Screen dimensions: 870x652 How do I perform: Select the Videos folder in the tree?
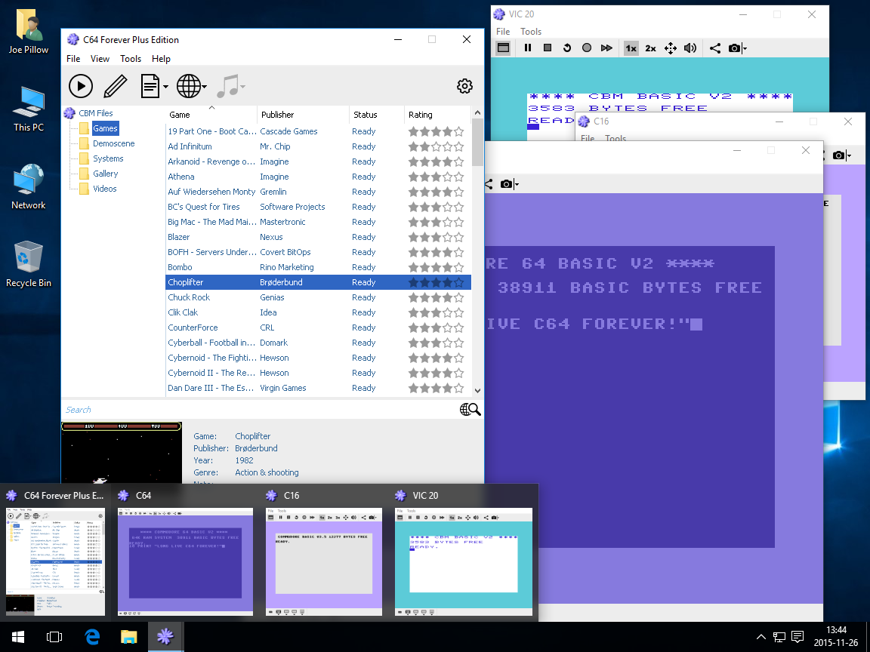105,189
